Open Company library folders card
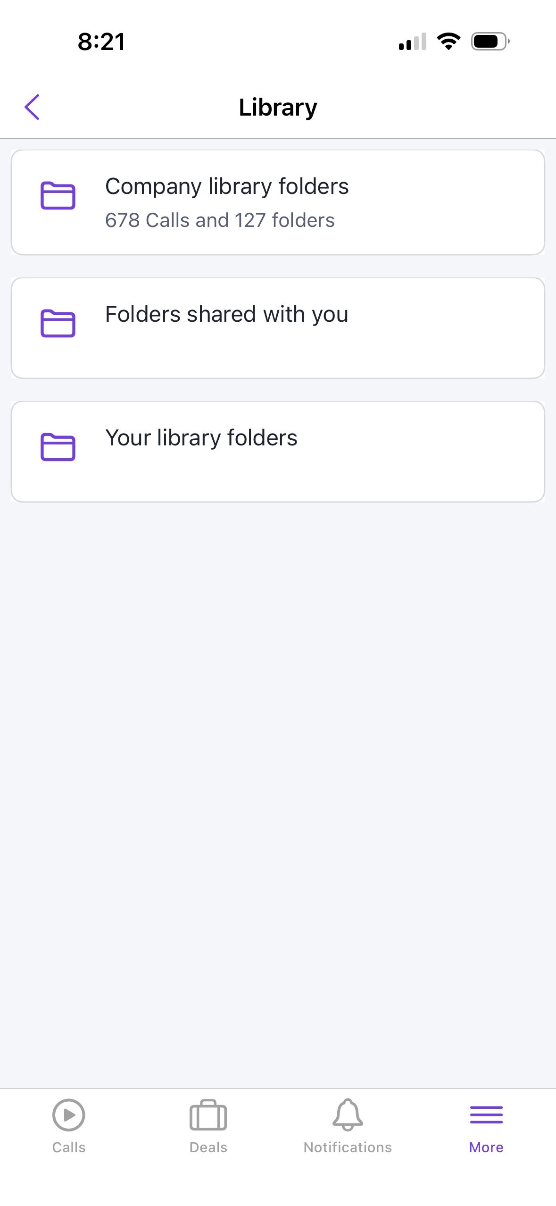556x1206 pixels. coord(278,202)
